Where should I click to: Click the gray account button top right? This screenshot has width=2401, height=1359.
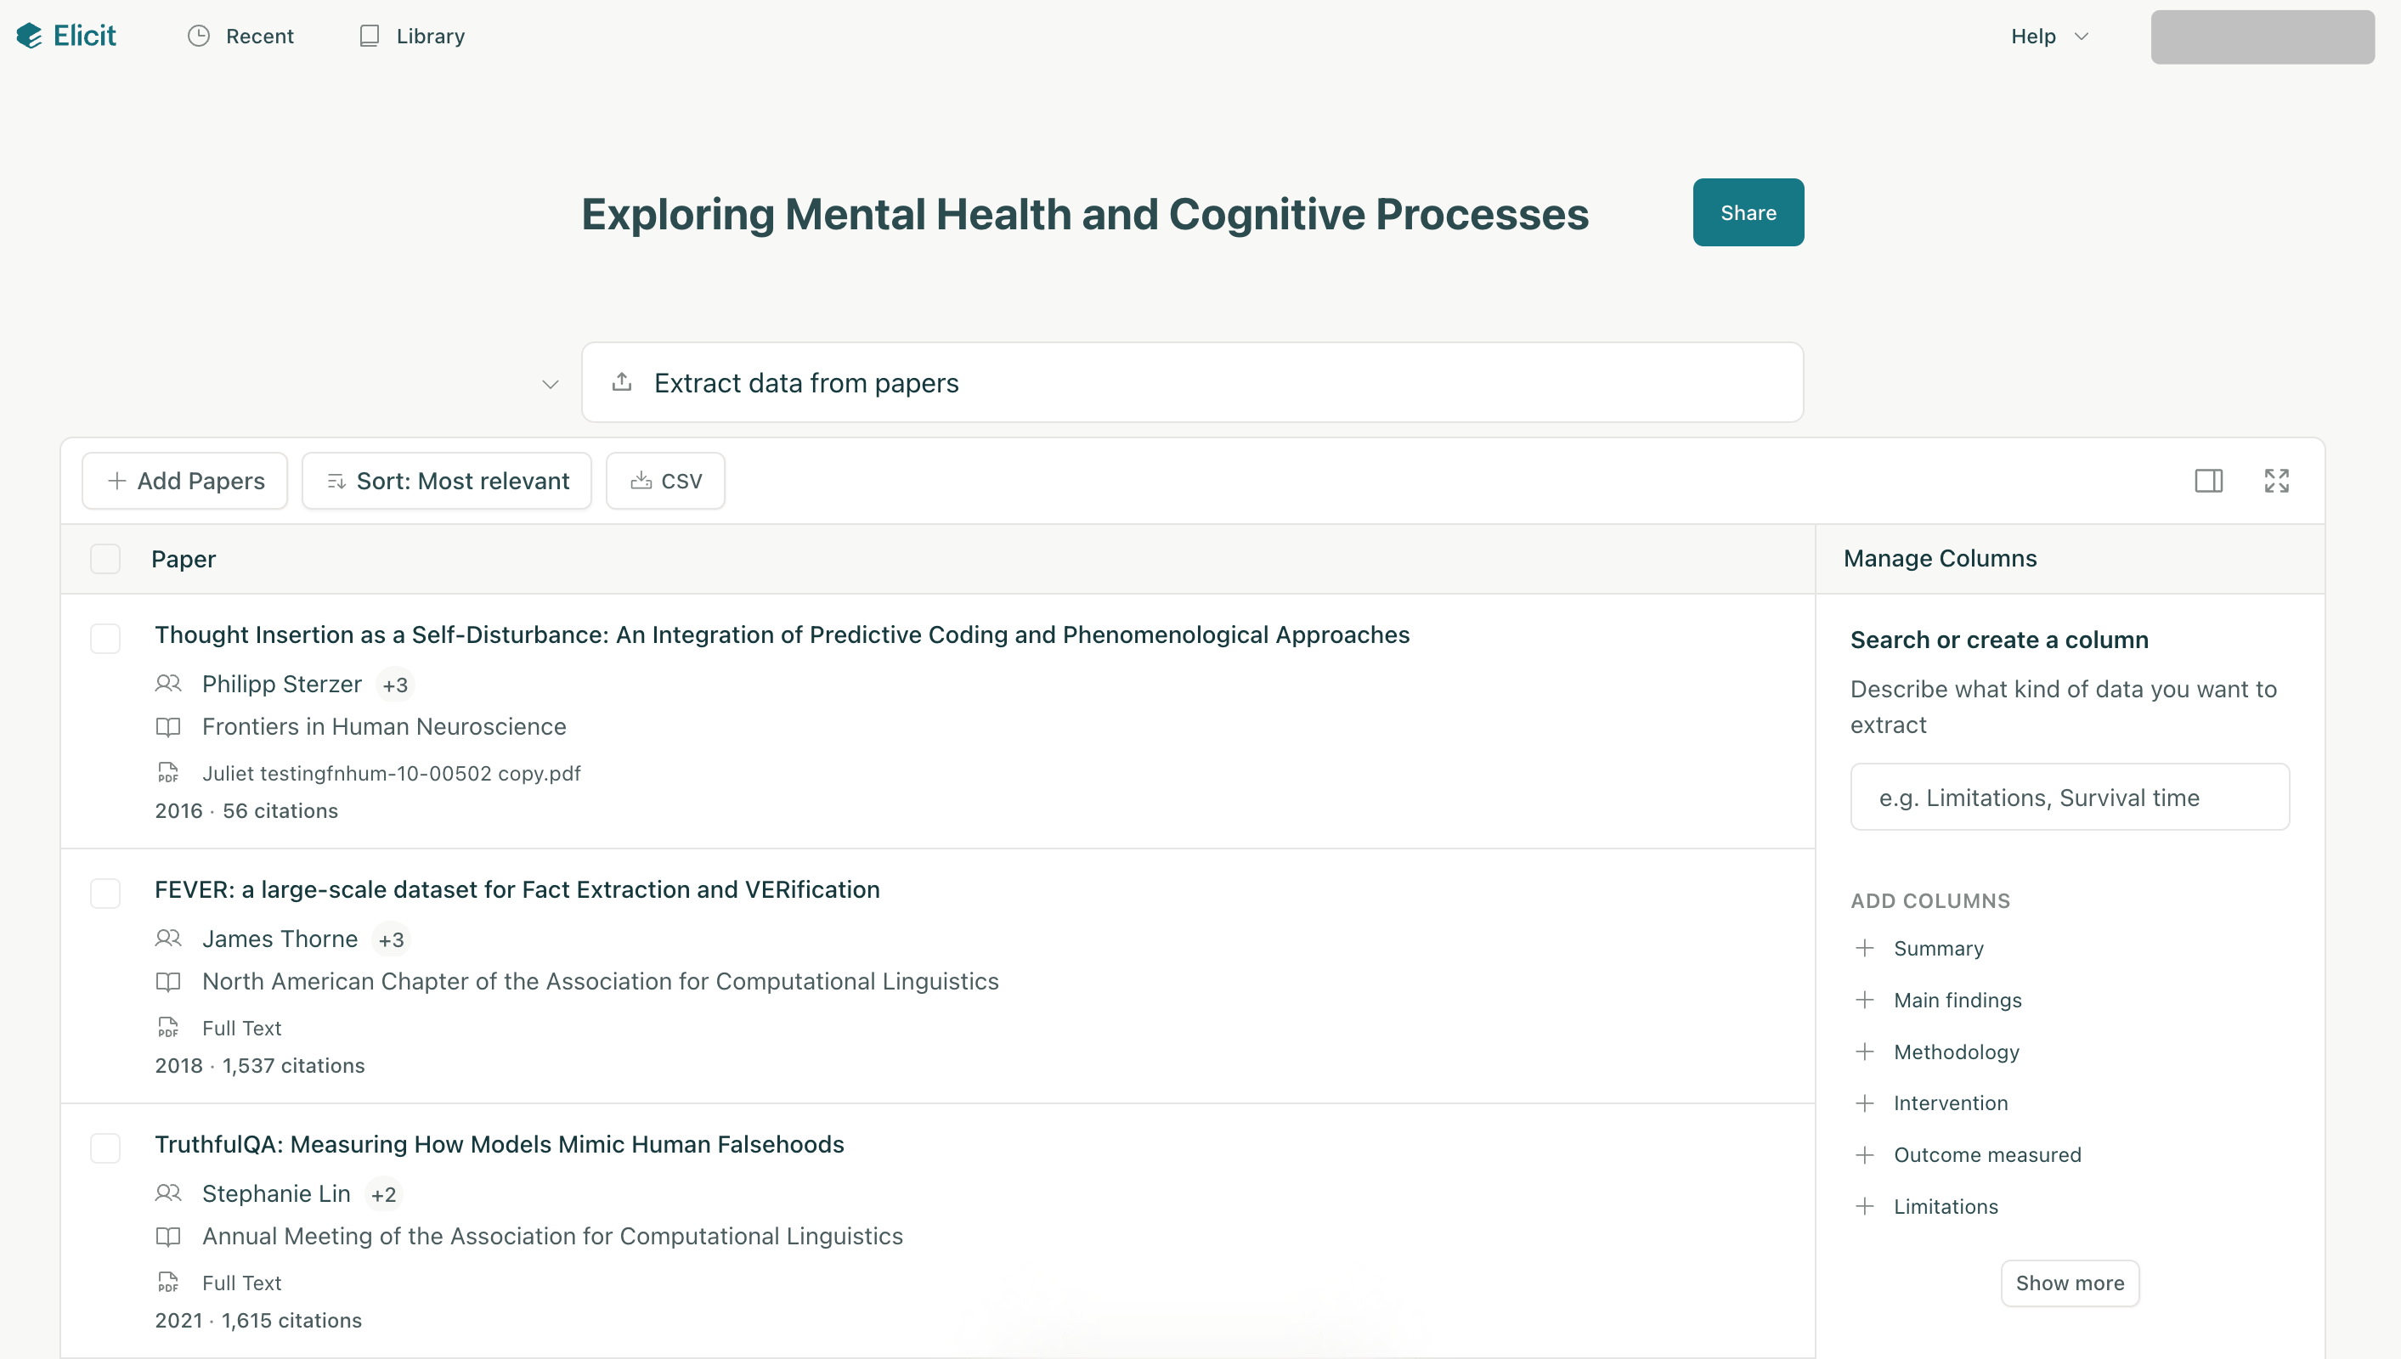pos(2262,37)
